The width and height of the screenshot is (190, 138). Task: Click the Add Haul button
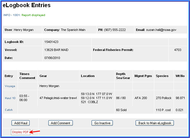tap(21, 123)
